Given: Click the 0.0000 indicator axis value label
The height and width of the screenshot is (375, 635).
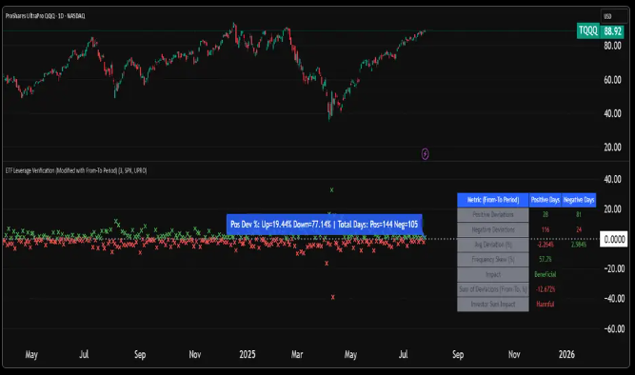Looking at the screenshot, I should click(x=613, y=240).
